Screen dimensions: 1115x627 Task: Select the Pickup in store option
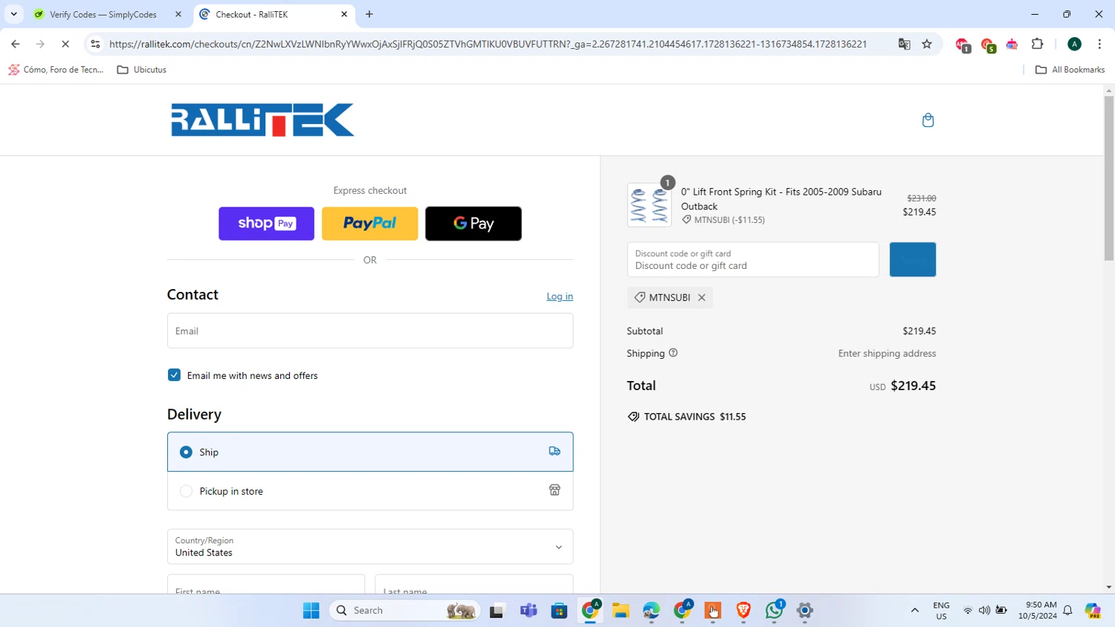pyautogui.click(x=370, y=491)
